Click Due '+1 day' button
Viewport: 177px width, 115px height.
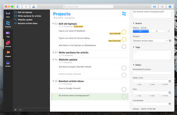pyautogui.click(x=139, y=96)
